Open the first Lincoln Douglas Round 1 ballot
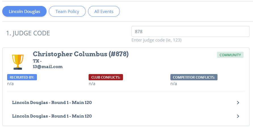 pyautogui.click(x=126, y=103)
